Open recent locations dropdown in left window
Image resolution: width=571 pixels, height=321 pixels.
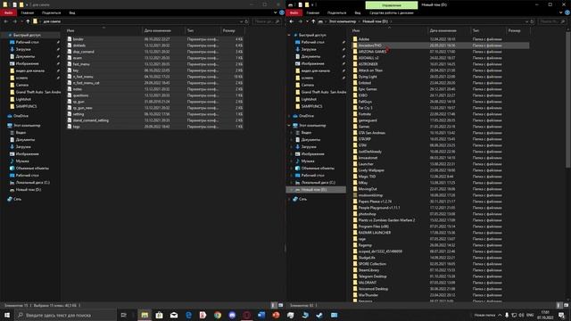pyautogui.click(x=21, y=21)
